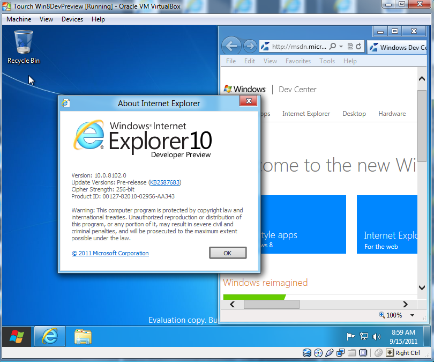
Task: Click the VirtualBox mouse integration status icon
Action: click(x=378, y=353)
